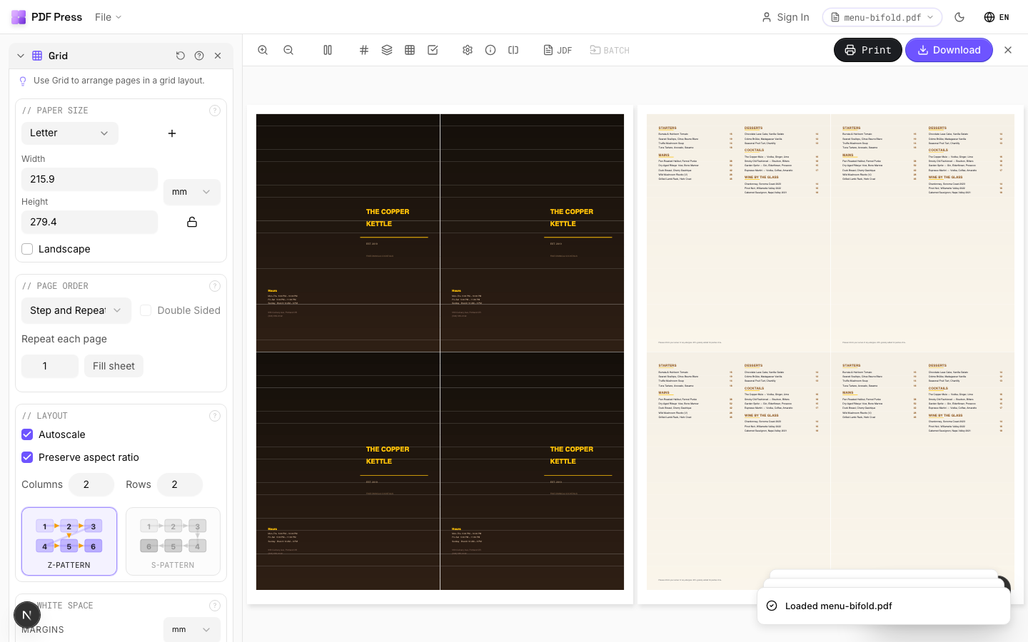Open Grid panel help
1028x642 pixels.
199,56
